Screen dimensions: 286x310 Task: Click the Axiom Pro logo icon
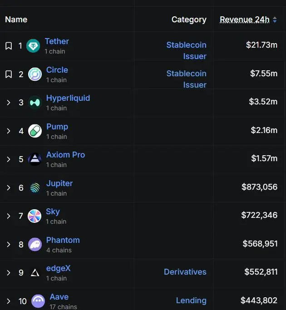pyautogui.click(x=35, y=159)
